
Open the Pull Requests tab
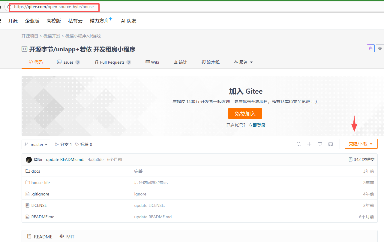click(113, 62)
